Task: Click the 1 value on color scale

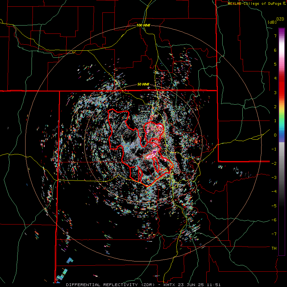Action: tap(275, 121)
